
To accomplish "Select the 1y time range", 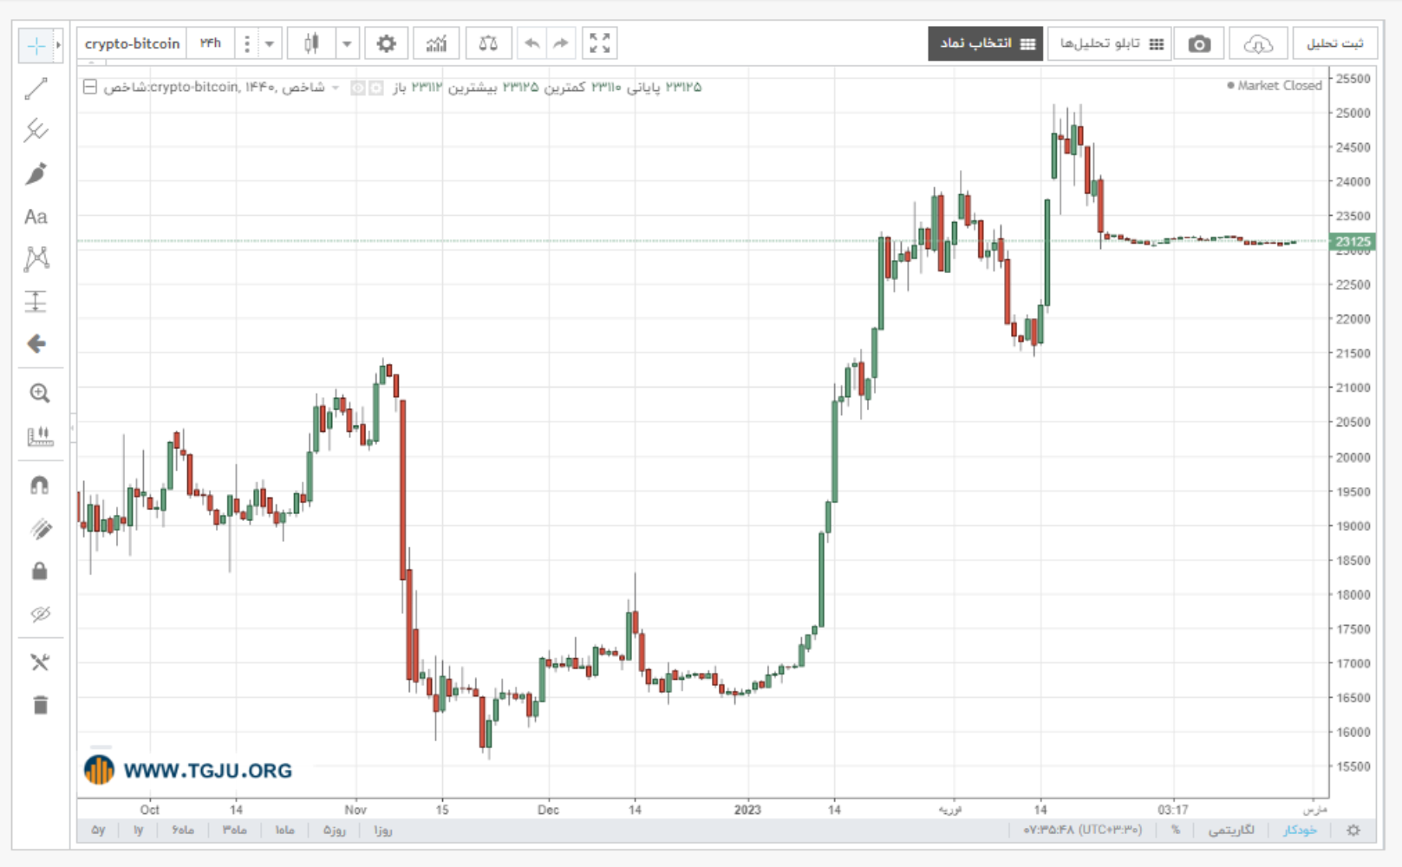I will [138, 830].
